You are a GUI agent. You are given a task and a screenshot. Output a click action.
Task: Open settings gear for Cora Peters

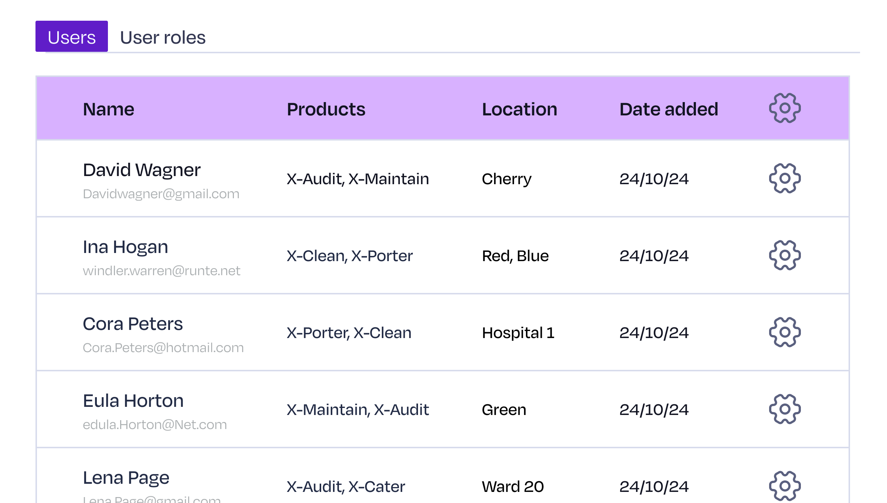(x=785, y=332)
